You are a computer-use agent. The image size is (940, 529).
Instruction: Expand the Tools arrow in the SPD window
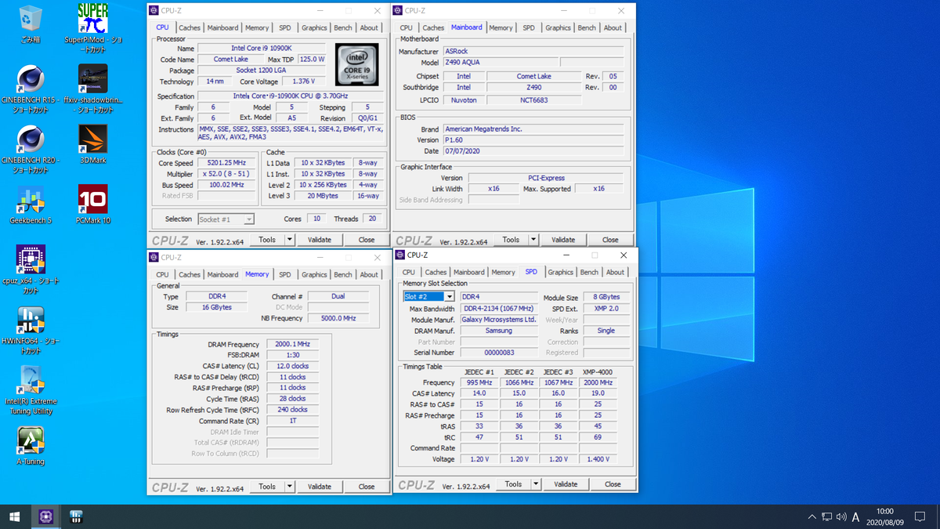[x=536, y=484]
